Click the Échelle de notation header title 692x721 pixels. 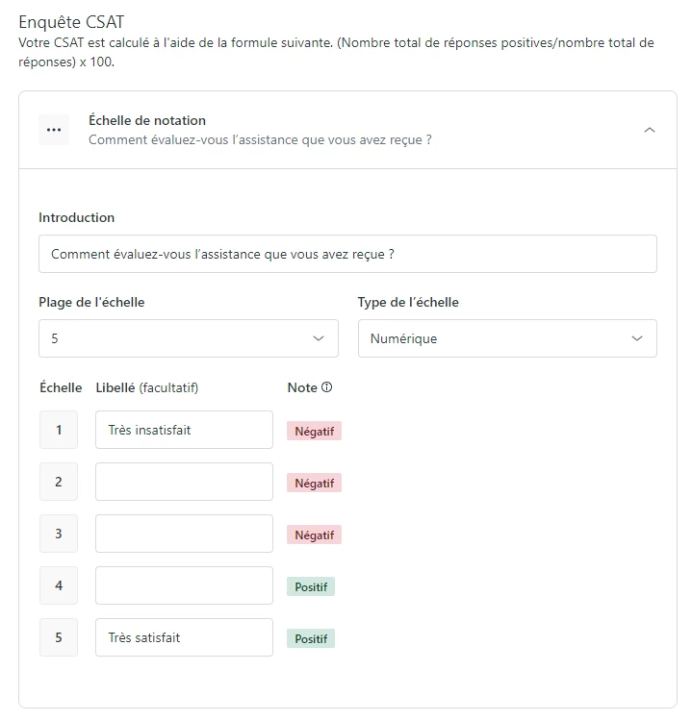147,120
